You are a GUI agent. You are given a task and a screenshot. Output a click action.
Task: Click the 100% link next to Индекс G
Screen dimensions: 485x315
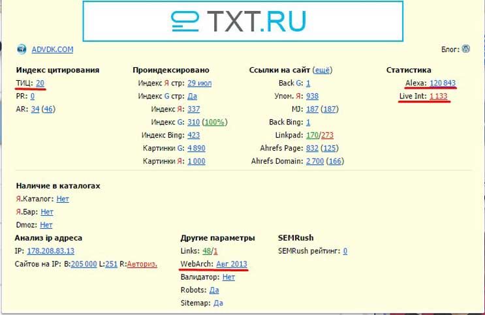[x=215, y=122]
